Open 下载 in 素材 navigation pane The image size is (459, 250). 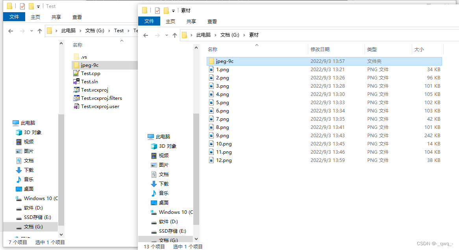pyautogui.click(x=160, y=184)
